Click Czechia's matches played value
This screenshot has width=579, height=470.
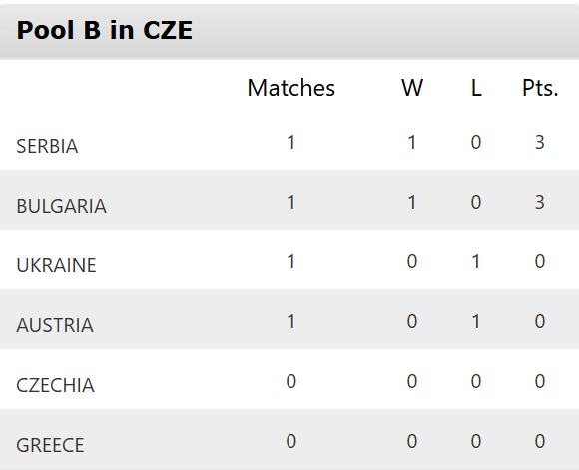tap(290, 381)
